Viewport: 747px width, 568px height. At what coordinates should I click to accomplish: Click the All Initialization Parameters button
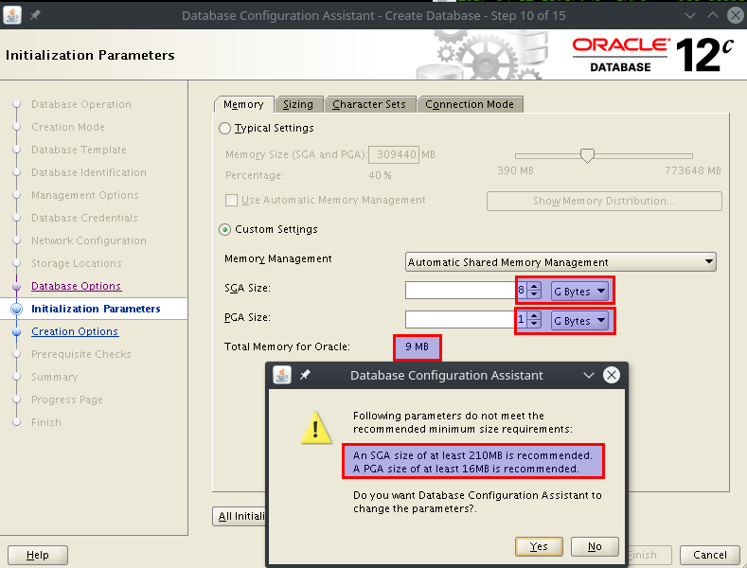240,516
